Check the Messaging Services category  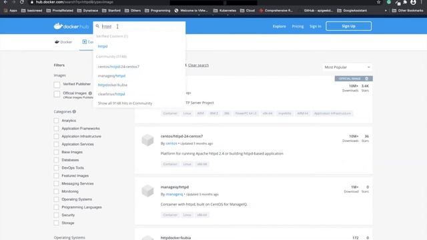(x=56, y=183)
